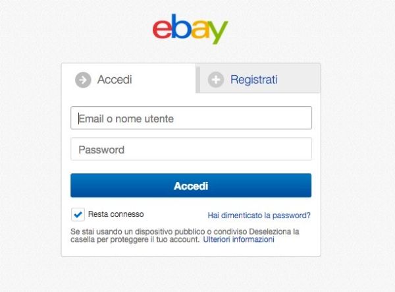Follow the Ulteriori informazioni link
Viewport: 395px width, 292px height.
[x=238, y=239]
